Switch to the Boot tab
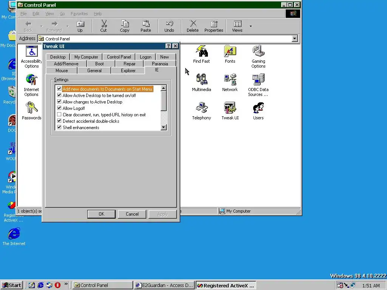 [x=99, y=63]
